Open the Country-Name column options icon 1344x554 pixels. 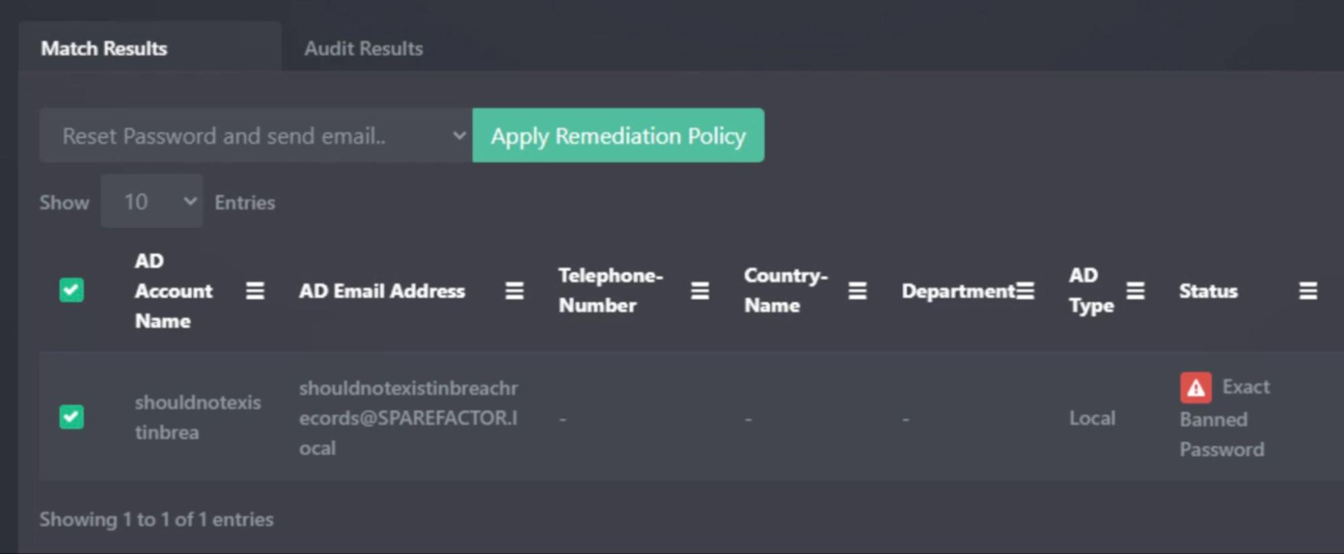857,291
